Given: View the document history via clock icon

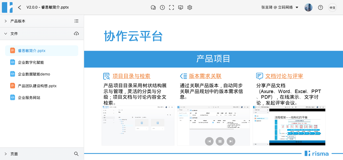Looking at the screenshot, I should tap(162, 7).
